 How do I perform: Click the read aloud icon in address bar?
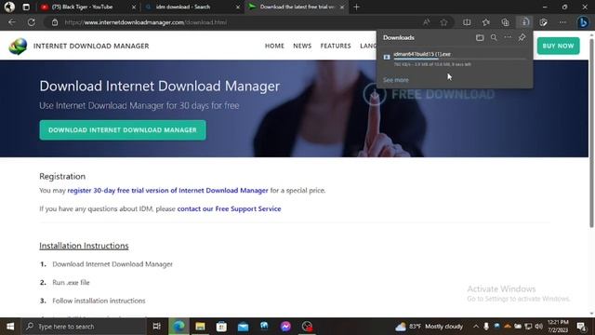coord(427,22)
